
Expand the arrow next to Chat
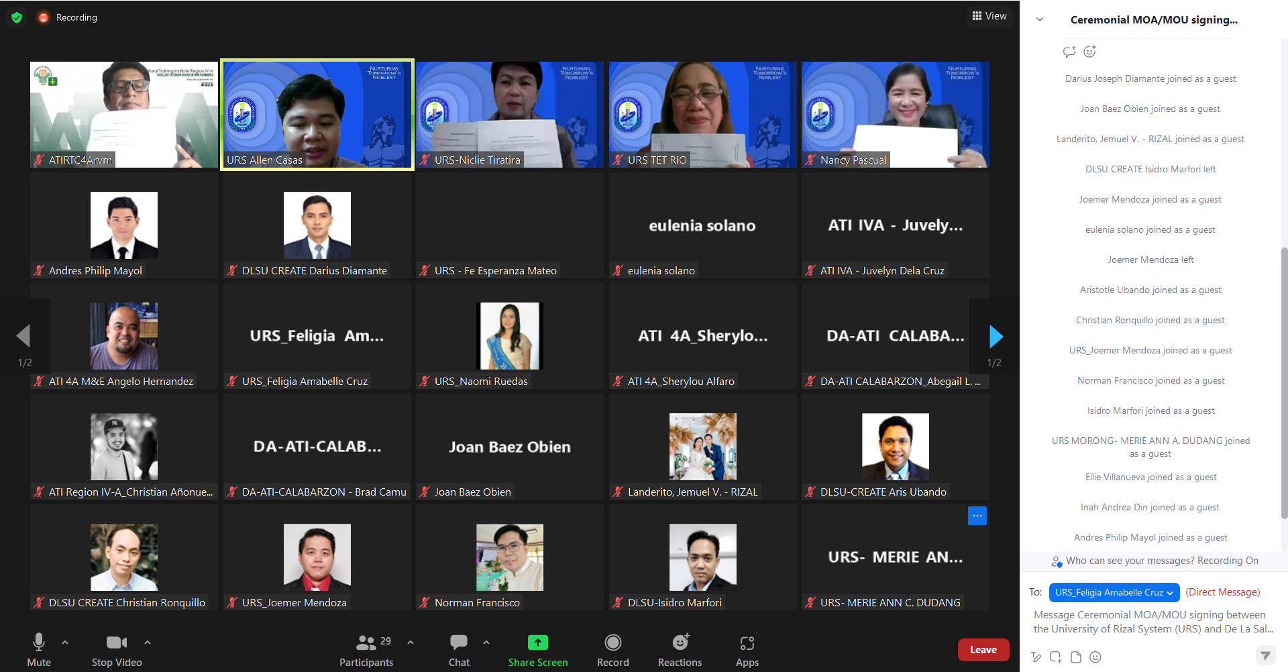[x=486, y=642]
